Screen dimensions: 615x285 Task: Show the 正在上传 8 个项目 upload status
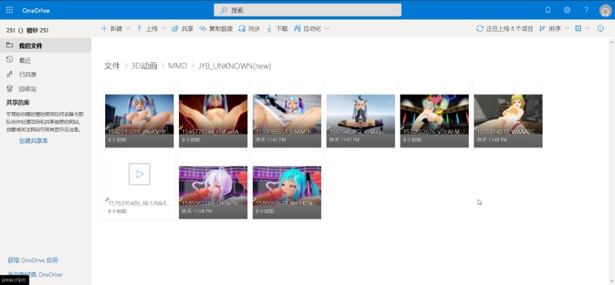pyautogui.click(x=504, y=29)
